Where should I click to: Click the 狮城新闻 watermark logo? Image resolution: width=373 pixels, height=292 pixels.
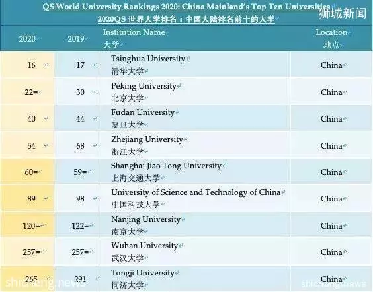click(x=343, y=13)
